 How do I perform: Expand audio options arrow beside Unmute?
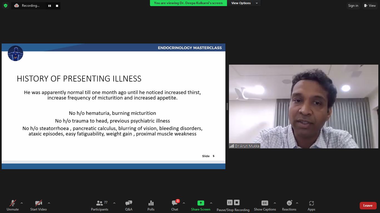22,203
